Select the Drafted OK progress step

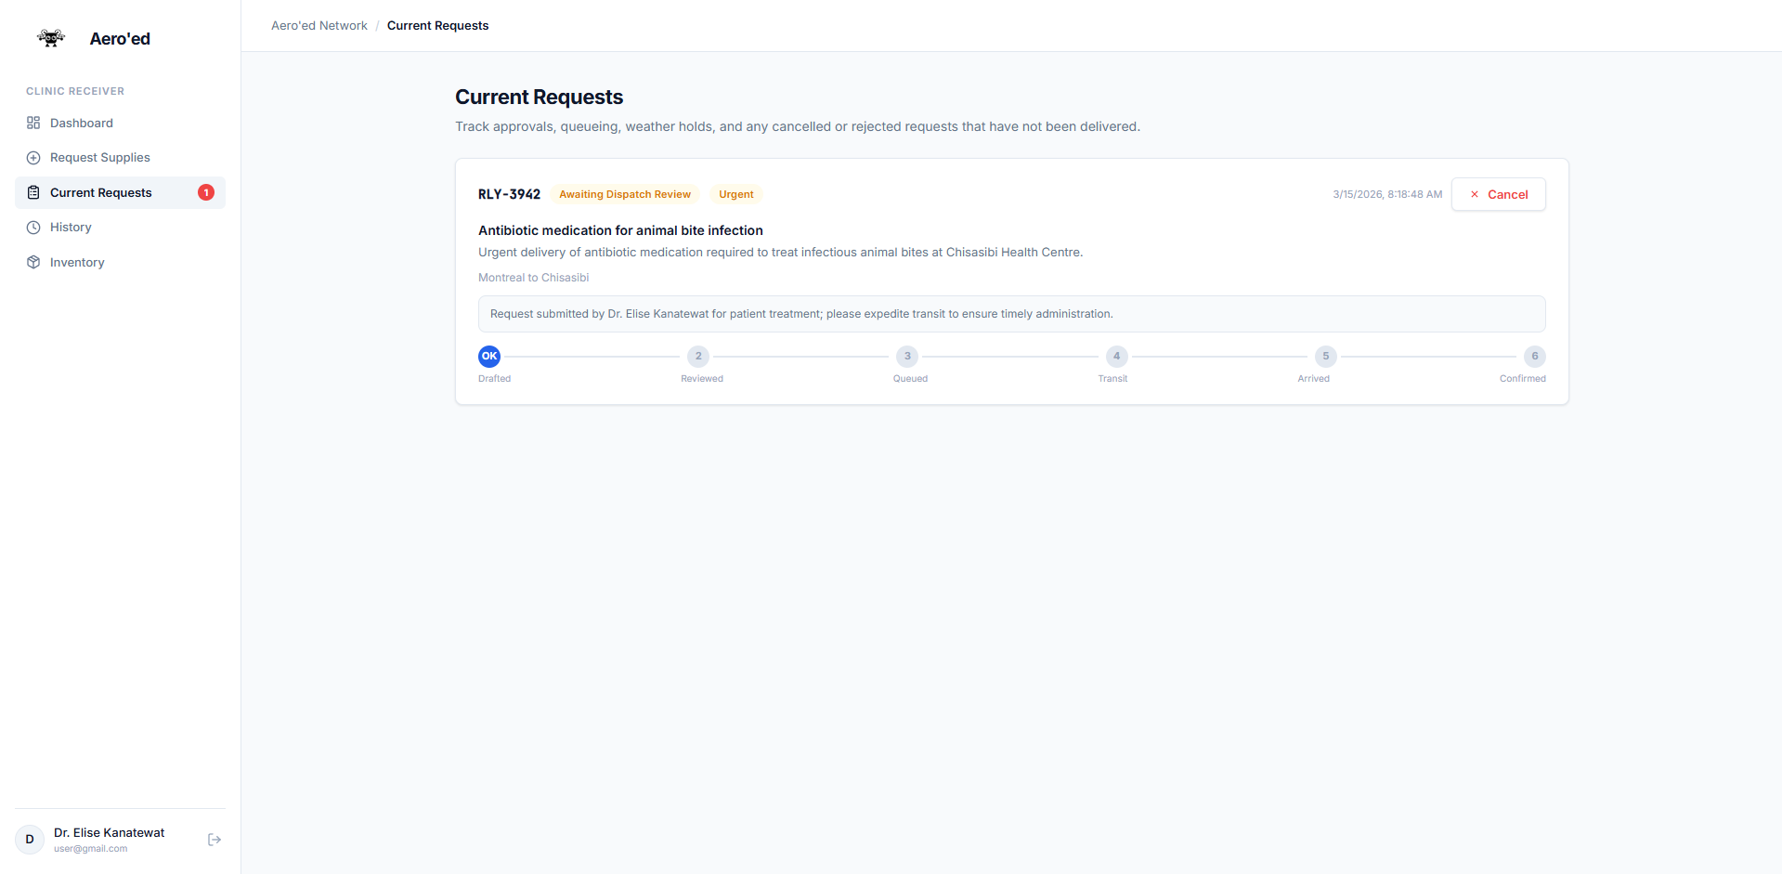(489, 356)
